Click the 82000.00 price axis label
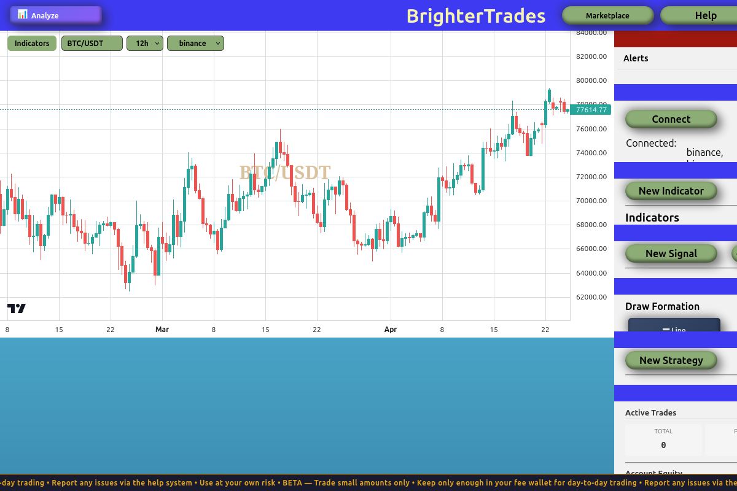The height and width of the screenshot is (491, 737). 591,56
